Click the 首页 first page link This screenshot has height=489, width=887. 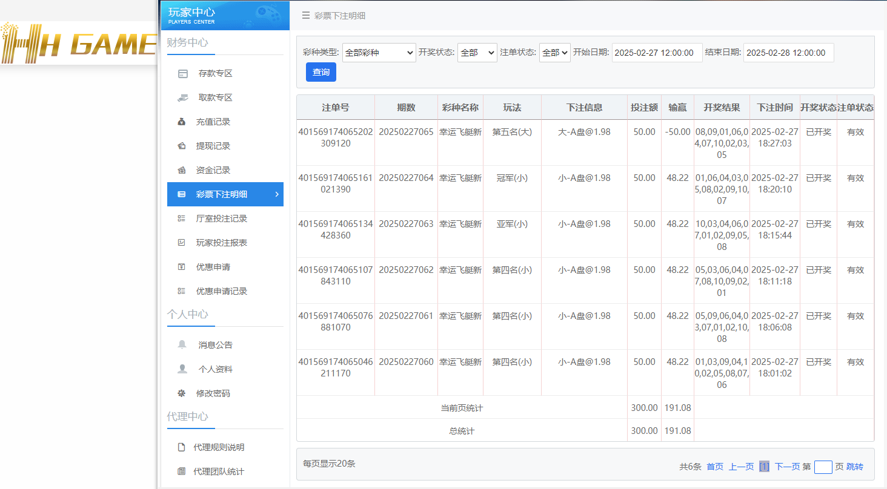pyautogui.click(x=714, y=466)
